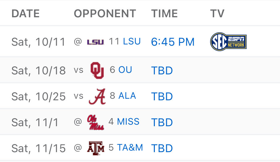Click the Alabama script A logo
280x162 pixels.
coord(97,96)
